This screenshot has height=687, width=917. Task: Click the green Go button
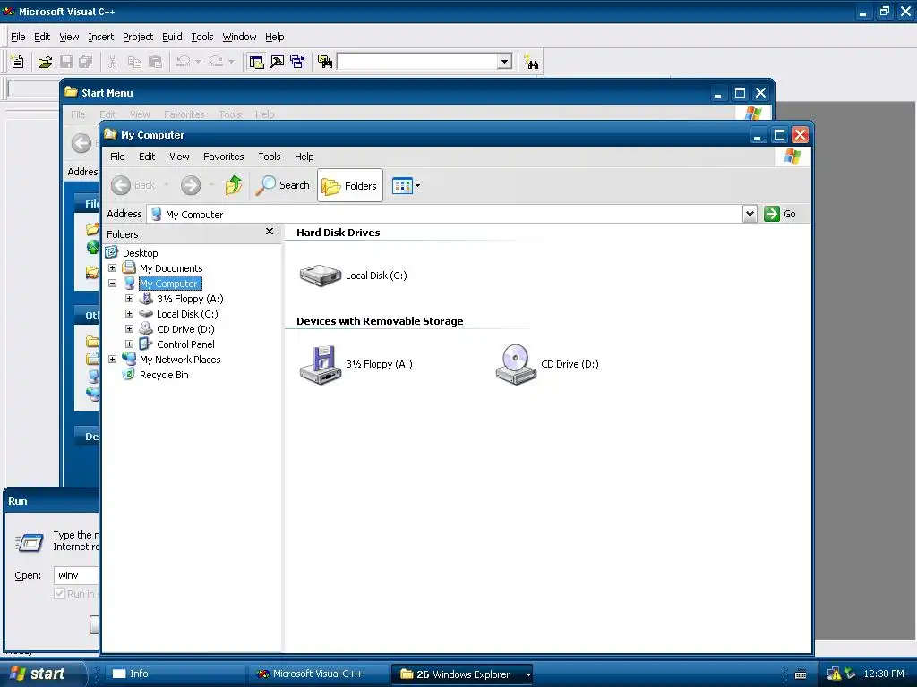pos(780,215)
